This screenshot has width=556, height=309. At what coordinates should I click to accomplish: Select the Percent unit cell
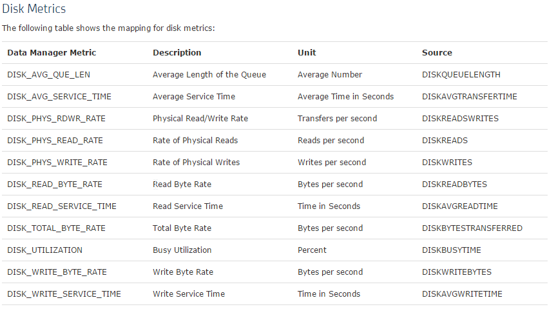point(312,250)
